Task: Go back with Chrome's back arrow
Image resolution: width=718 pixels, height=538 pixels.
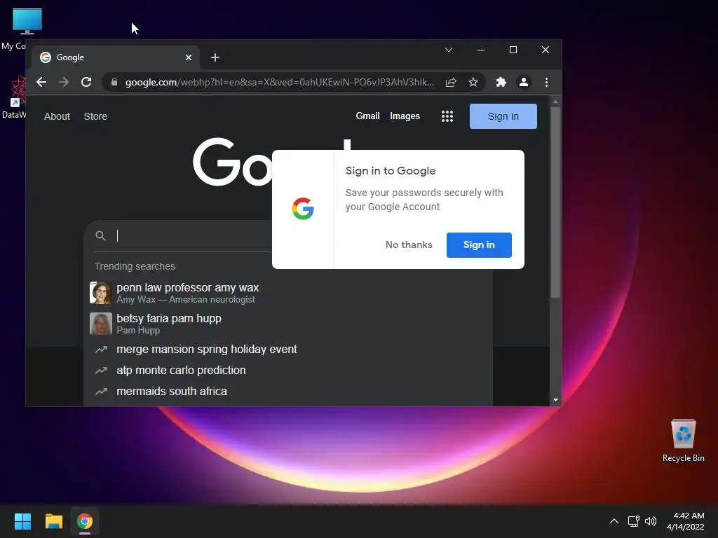Action: [41, 83]
